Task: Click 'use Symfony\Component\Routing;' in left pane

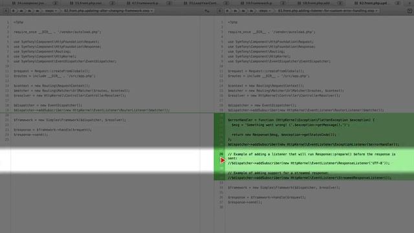Action: [42, 52]
